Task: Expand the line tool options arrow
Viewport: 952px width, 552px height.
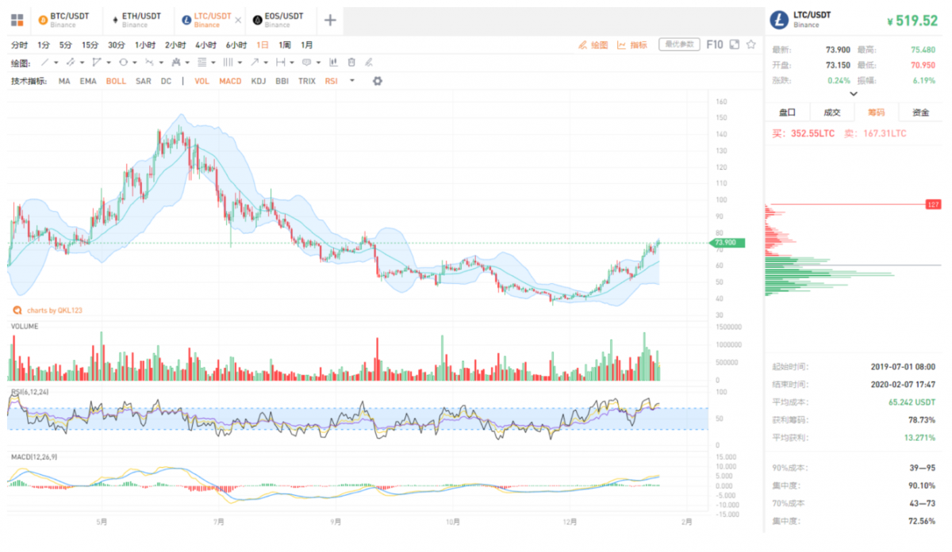Action: (56, 63)
